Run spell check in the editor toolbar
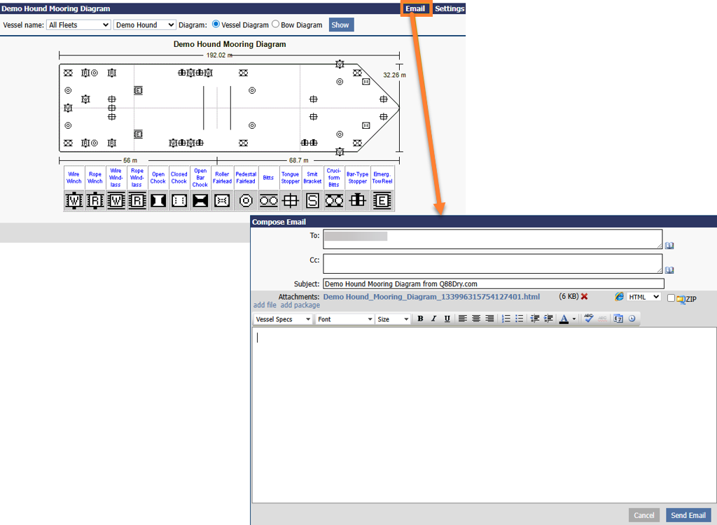This screenshot has height=525, width=717. pyautogui.click(x=588, y=319)
